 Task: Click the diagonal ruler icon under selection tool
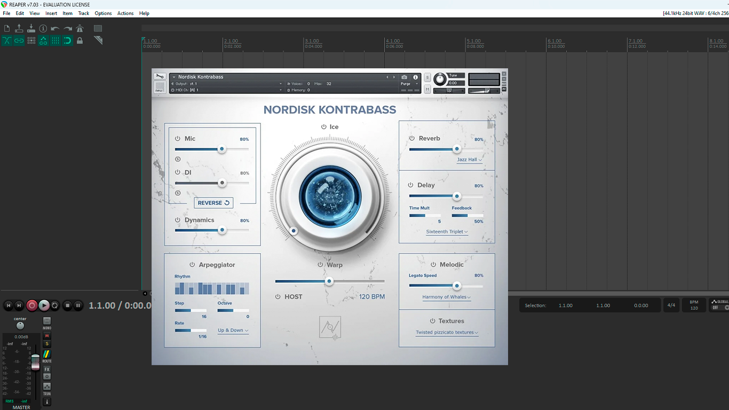pos(98,41)
